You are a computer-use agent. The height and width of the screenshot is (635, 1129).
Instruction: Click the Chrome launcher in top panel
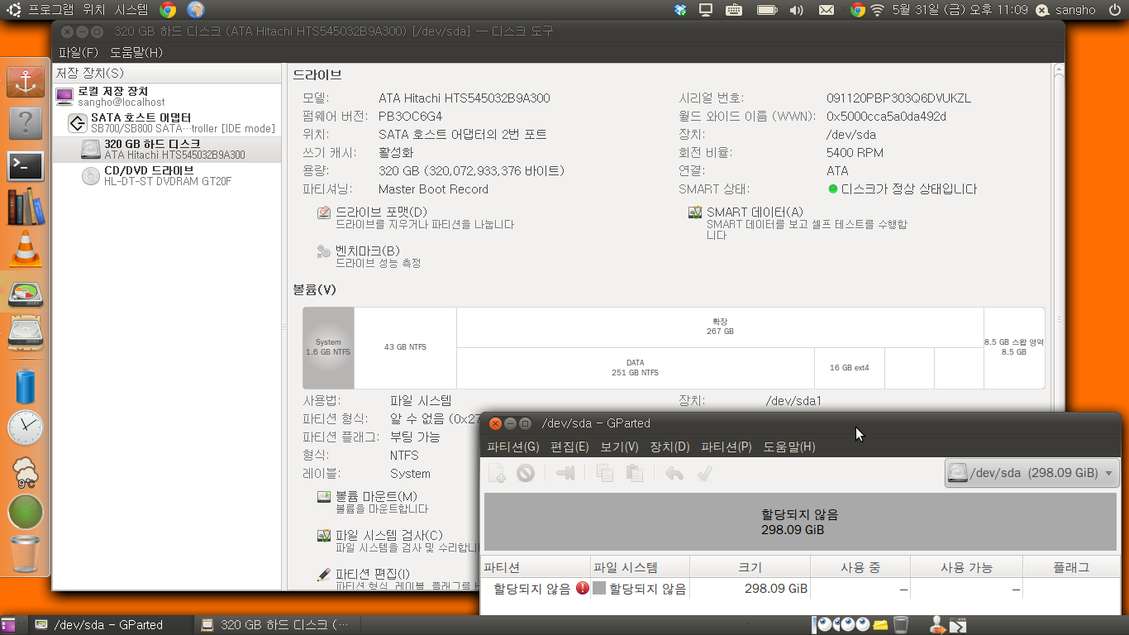coord(168,10)
